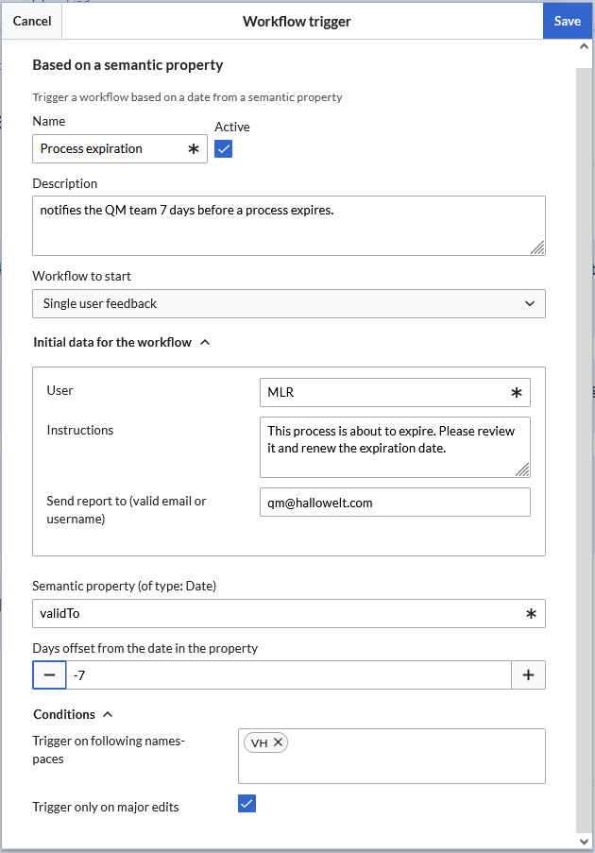Image resolution: width=595 pixels, height=853 pixels.
Task: Click the Instructions text area
Action: pos(395,447)
